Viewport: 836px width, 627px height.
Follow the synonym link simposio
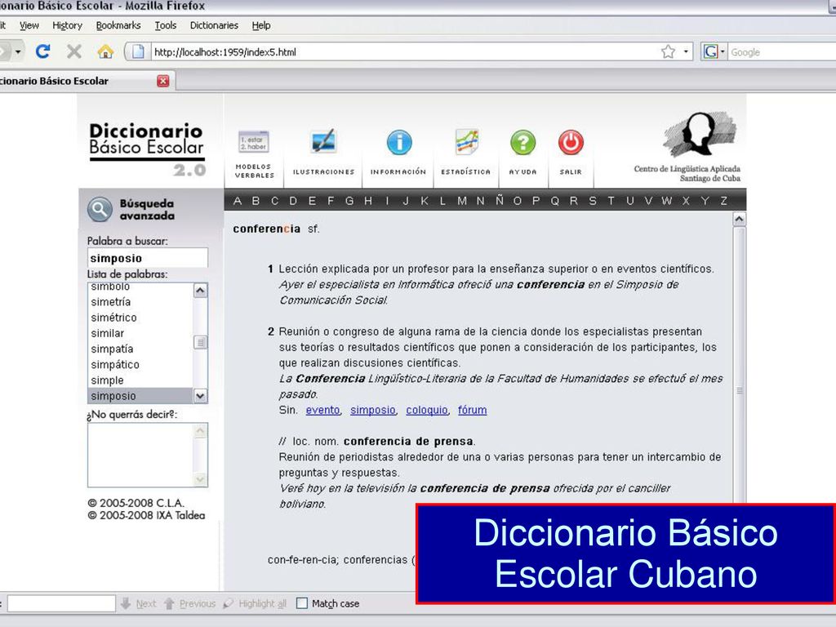pos(372,410)
